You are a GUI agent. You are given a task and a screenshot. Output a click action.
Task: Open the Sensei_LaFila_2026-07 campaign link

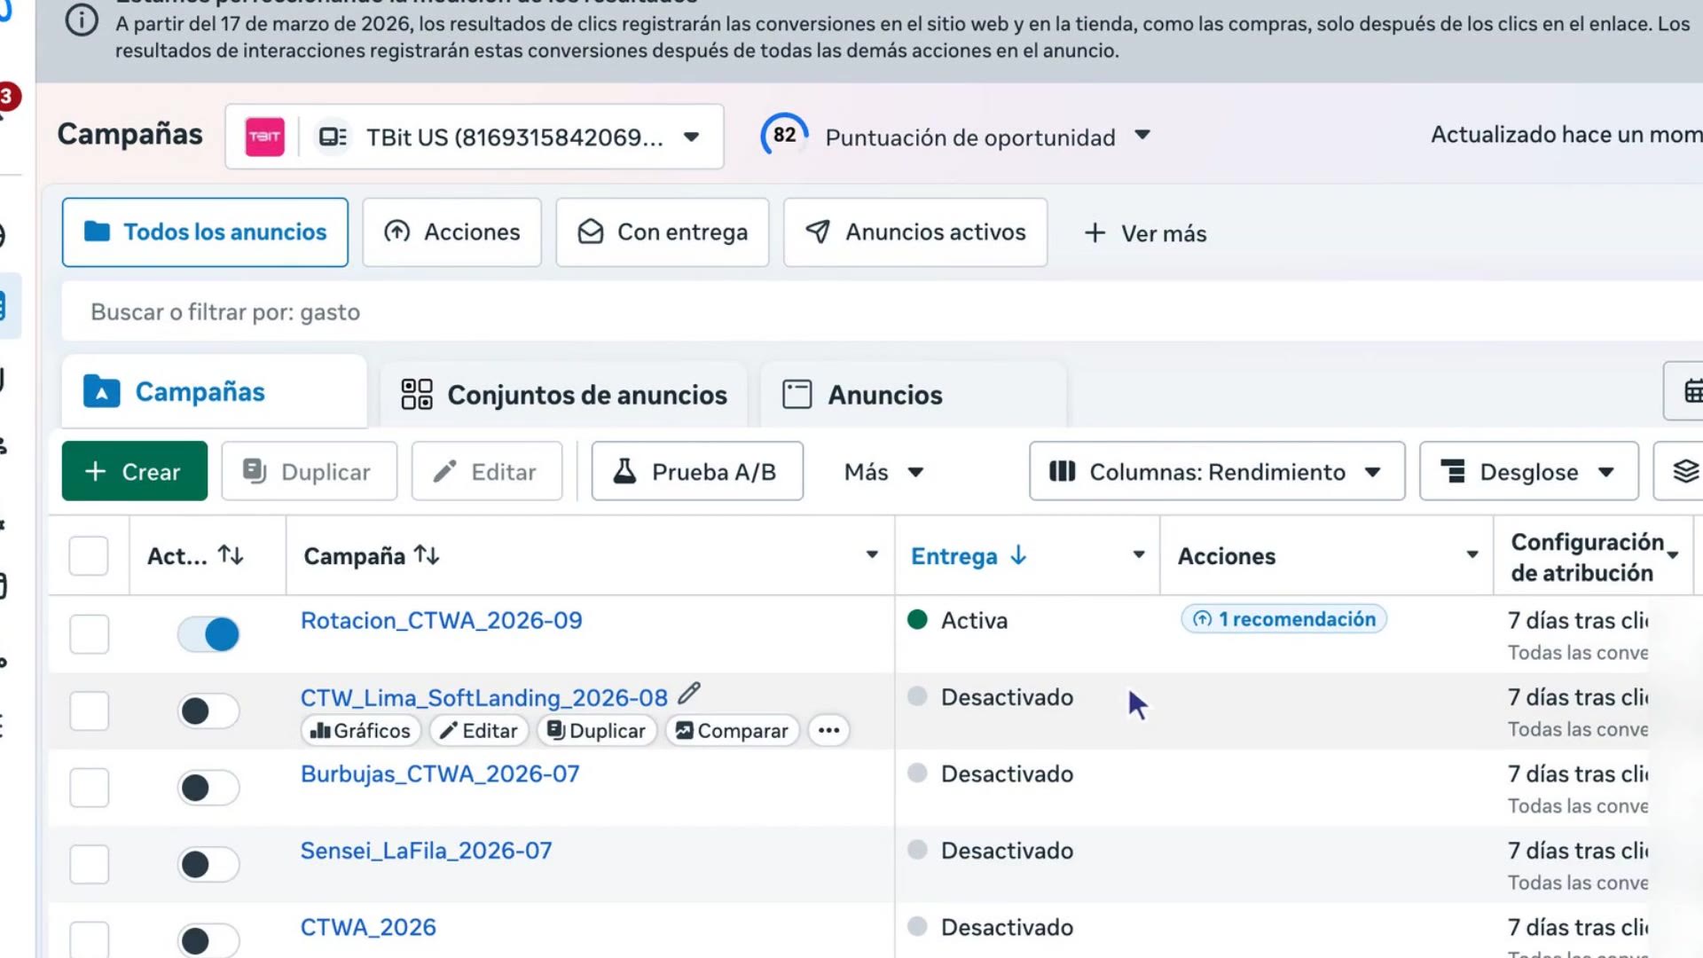tap(426, 851)
